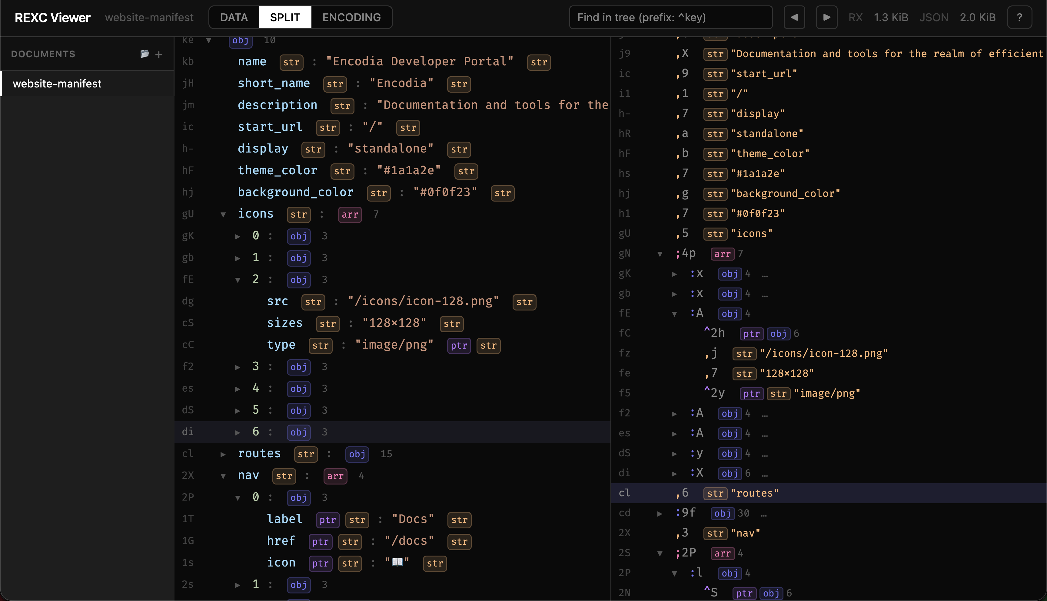Switch to DATA view tab
1047x601 pixels.
(234, 17)
